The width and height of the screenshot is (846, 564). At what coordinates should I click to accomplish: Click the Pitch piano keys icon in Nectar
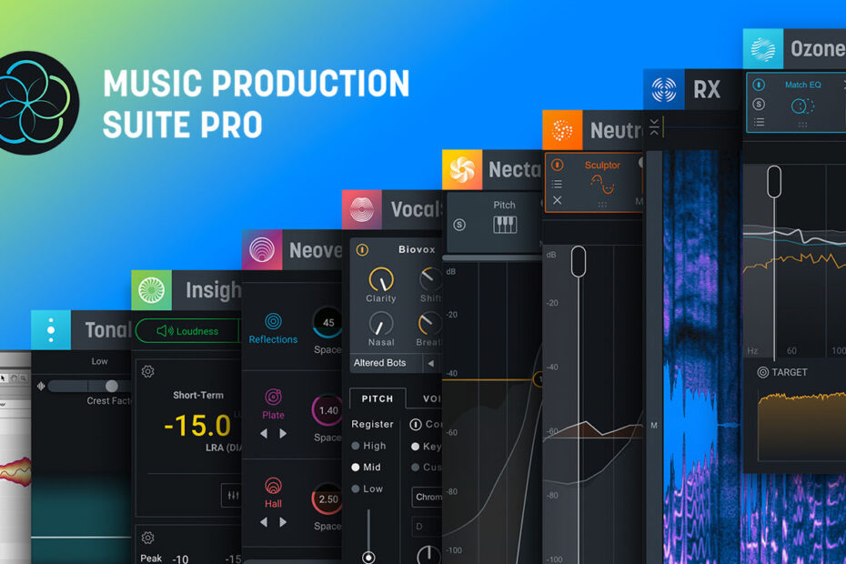click(x=505, y=225)
